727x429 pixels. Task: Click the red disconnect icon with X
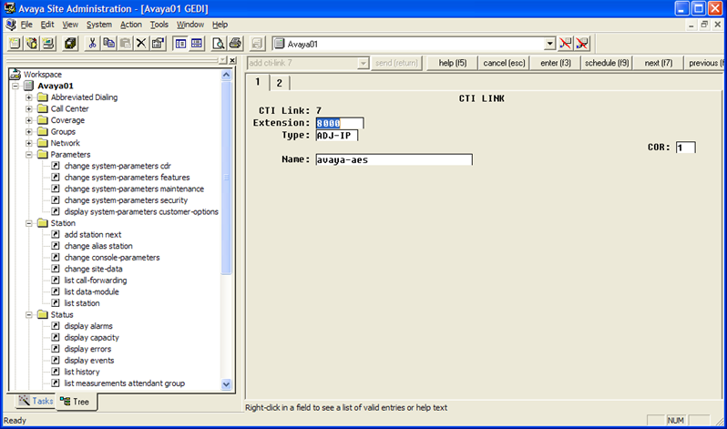point(582,44)
